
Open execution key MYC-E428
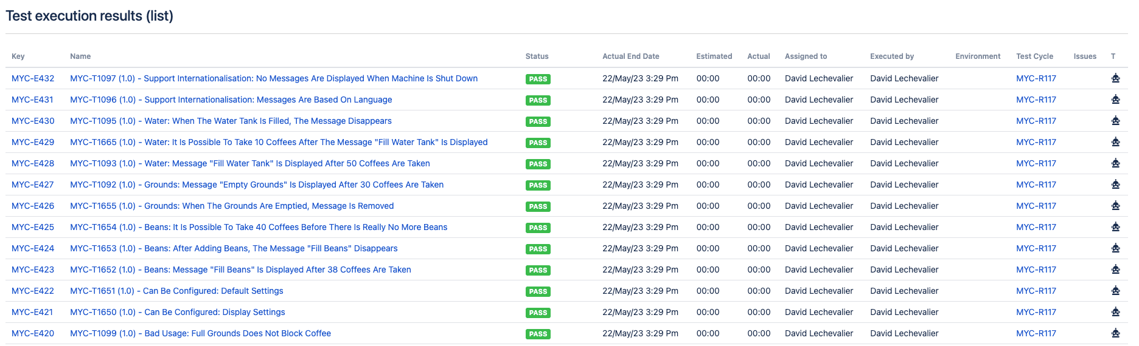click(33, 163)
